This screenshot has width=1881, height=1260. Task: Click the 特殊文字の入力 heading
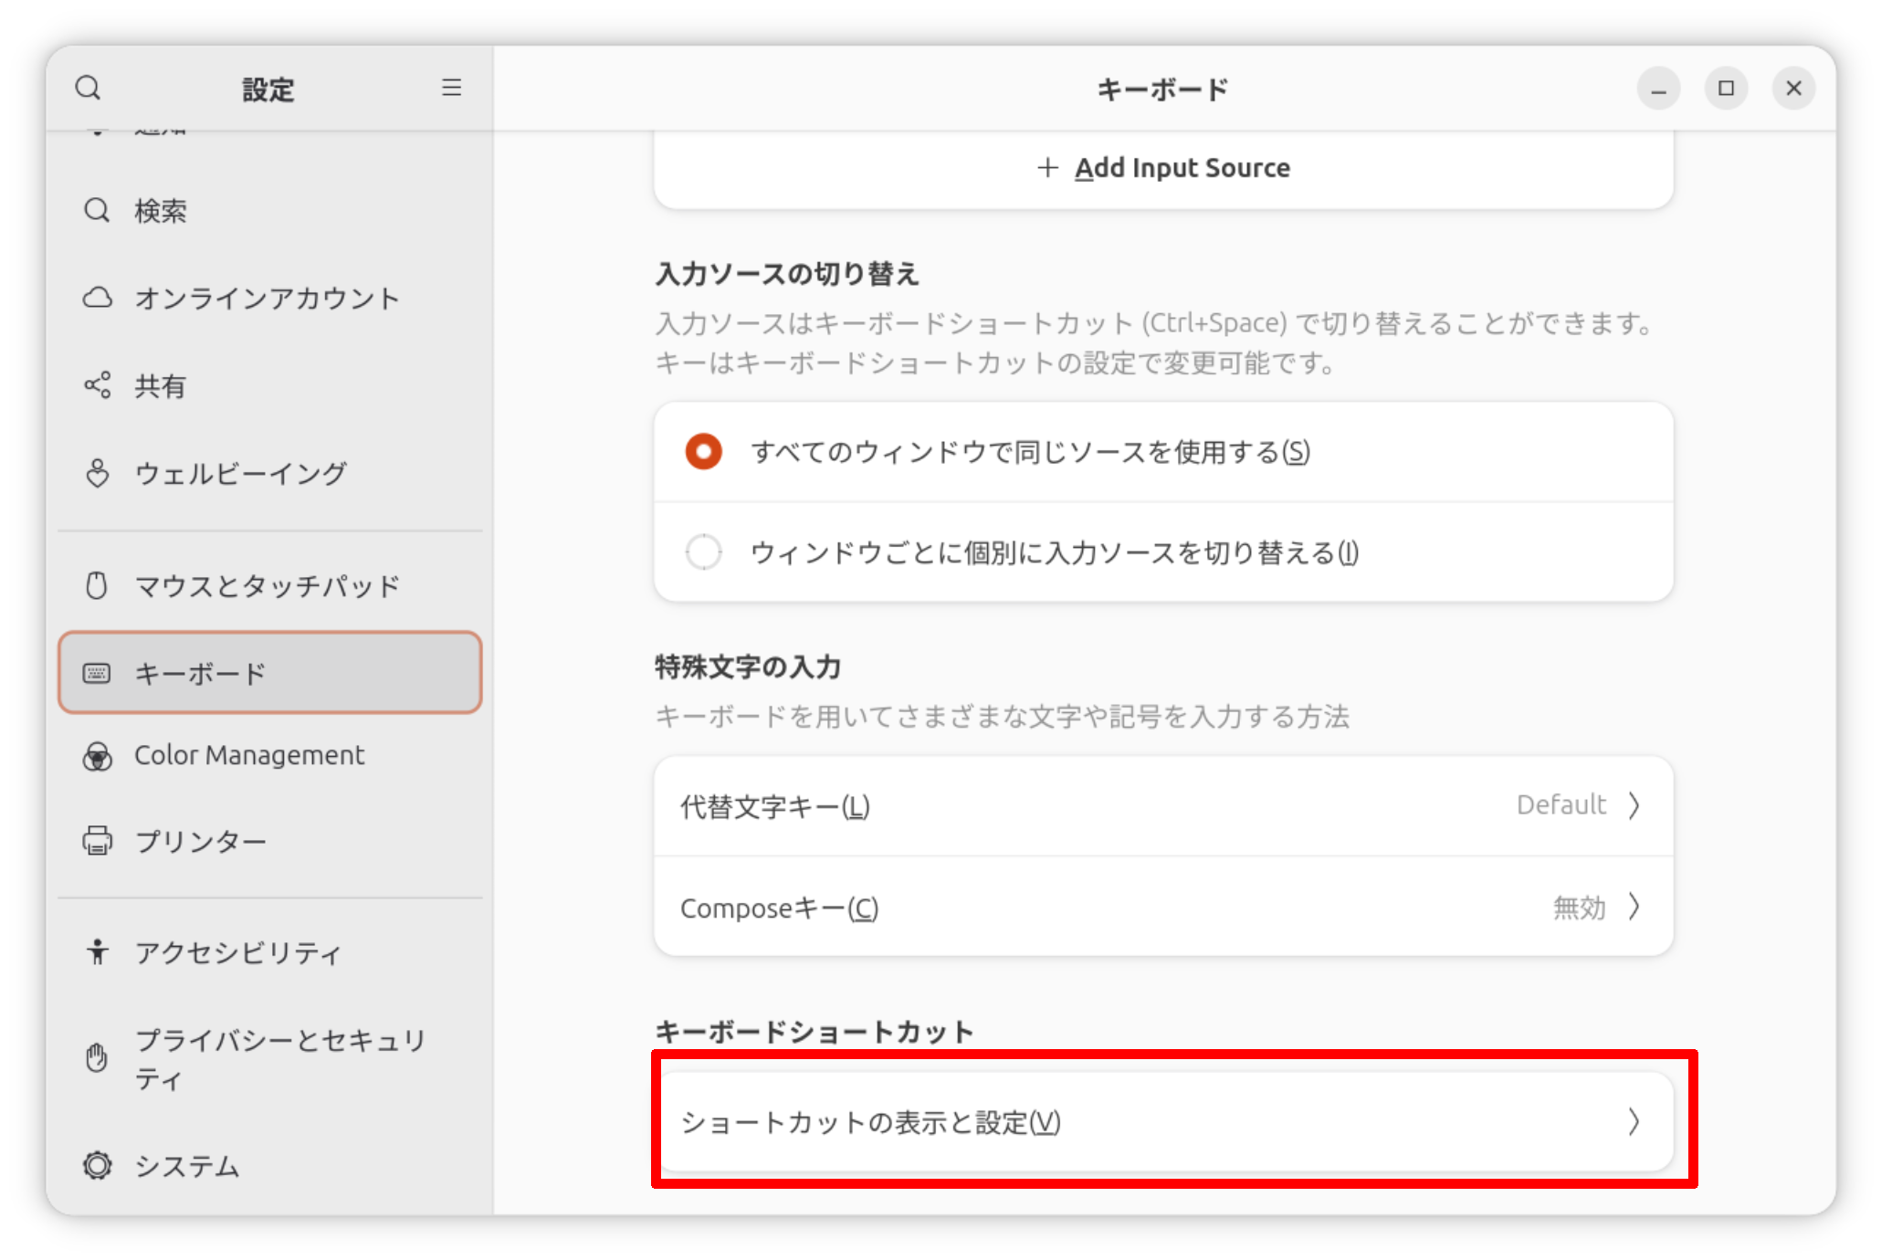[747, 667]
